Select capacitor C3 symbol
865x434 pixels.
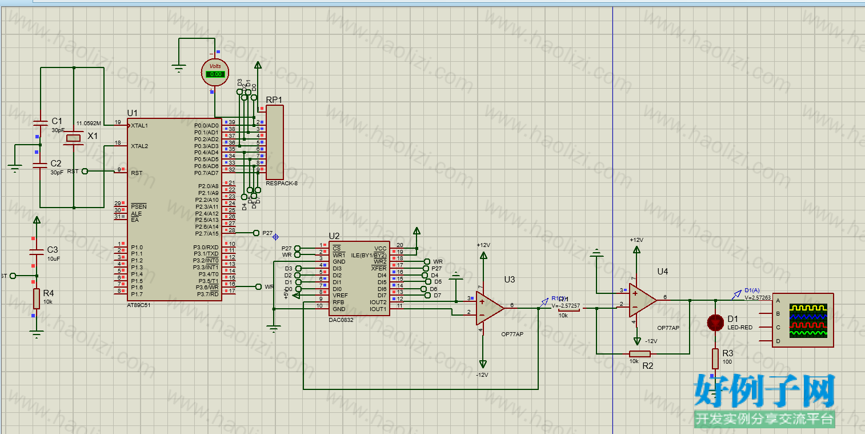(x=37, y=252)
